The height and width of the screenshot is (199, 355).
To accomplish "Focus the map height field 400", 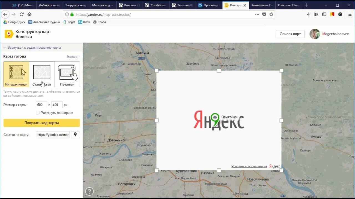I will pos(57,105).
